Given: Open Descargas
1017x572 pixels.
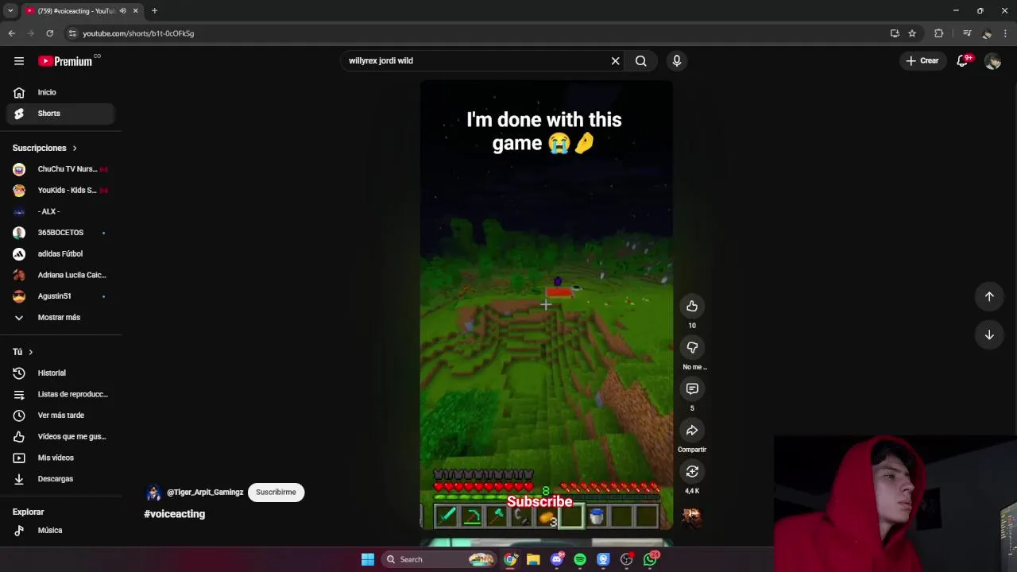Looking at the screenshot, I should point(60,479).
